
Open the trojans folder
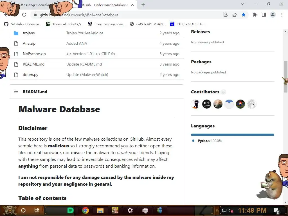click(29, 33)
